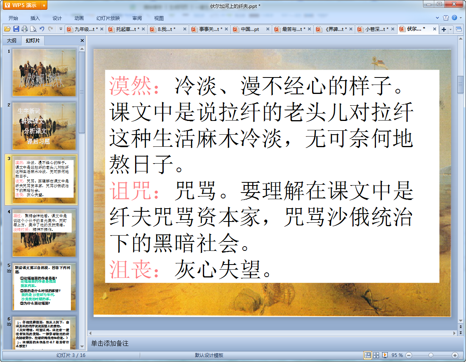Expand the dropdown arrow beside Help
Viewport: 466px width, 362px height.
461,18
